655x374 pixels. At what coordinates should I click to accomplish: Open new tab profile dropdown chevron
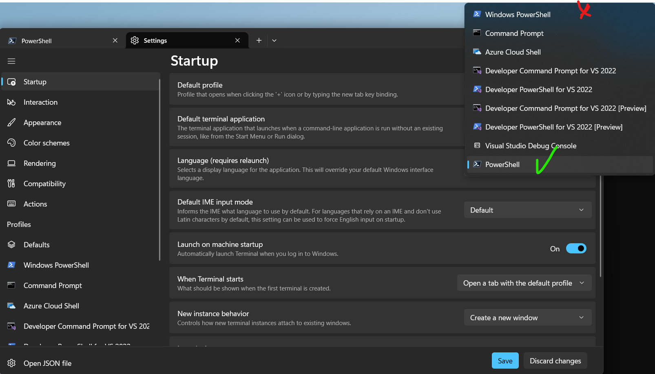(x=274, y=40)
